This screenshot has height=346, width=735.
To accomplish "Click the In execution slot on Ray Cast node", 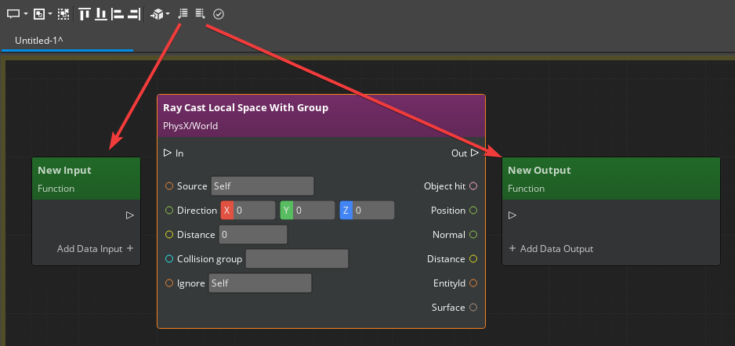I will click(x=168, y=153).
